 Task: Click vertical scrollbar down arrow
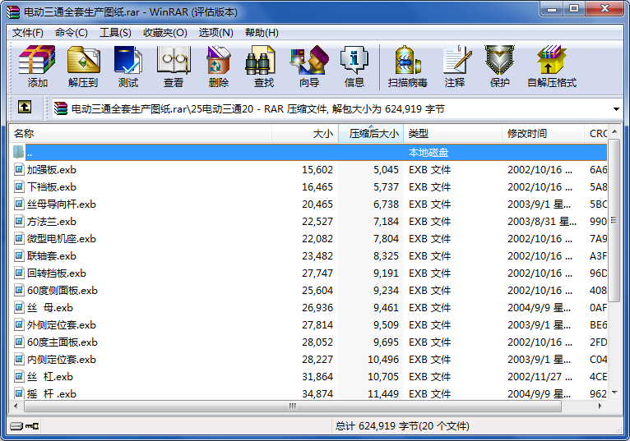click(x=614, y=393)
